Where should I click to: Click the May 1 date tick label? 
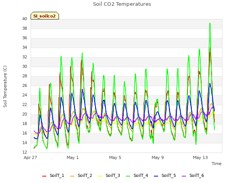click(x=73, y=157)
